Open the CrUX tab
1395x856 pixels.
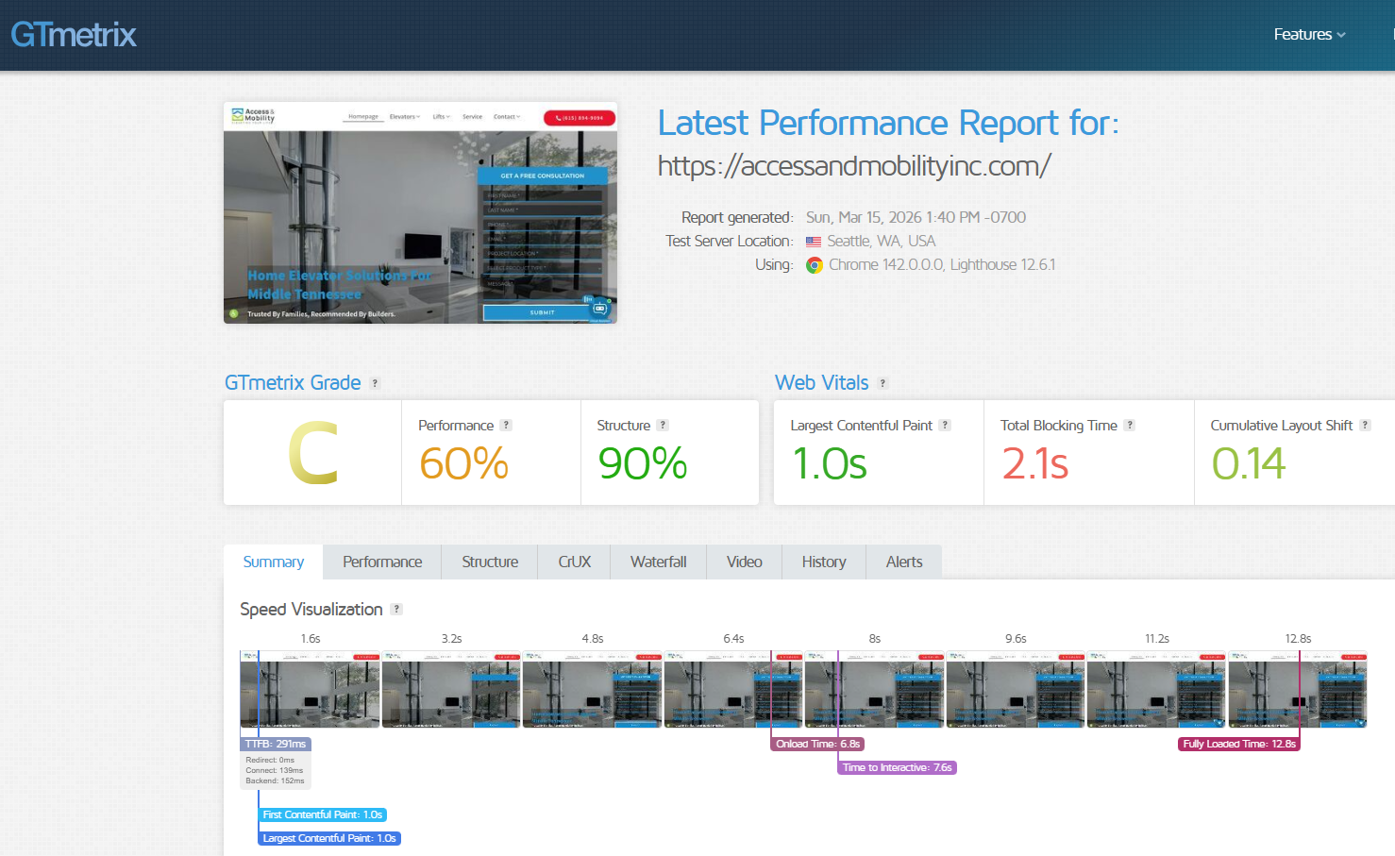click(574, 562)
